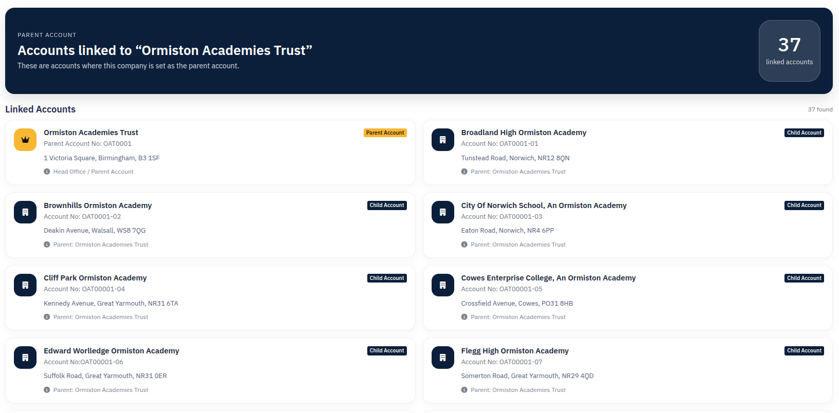Open the Ormiston Academies Trust account title

point(91,133)
